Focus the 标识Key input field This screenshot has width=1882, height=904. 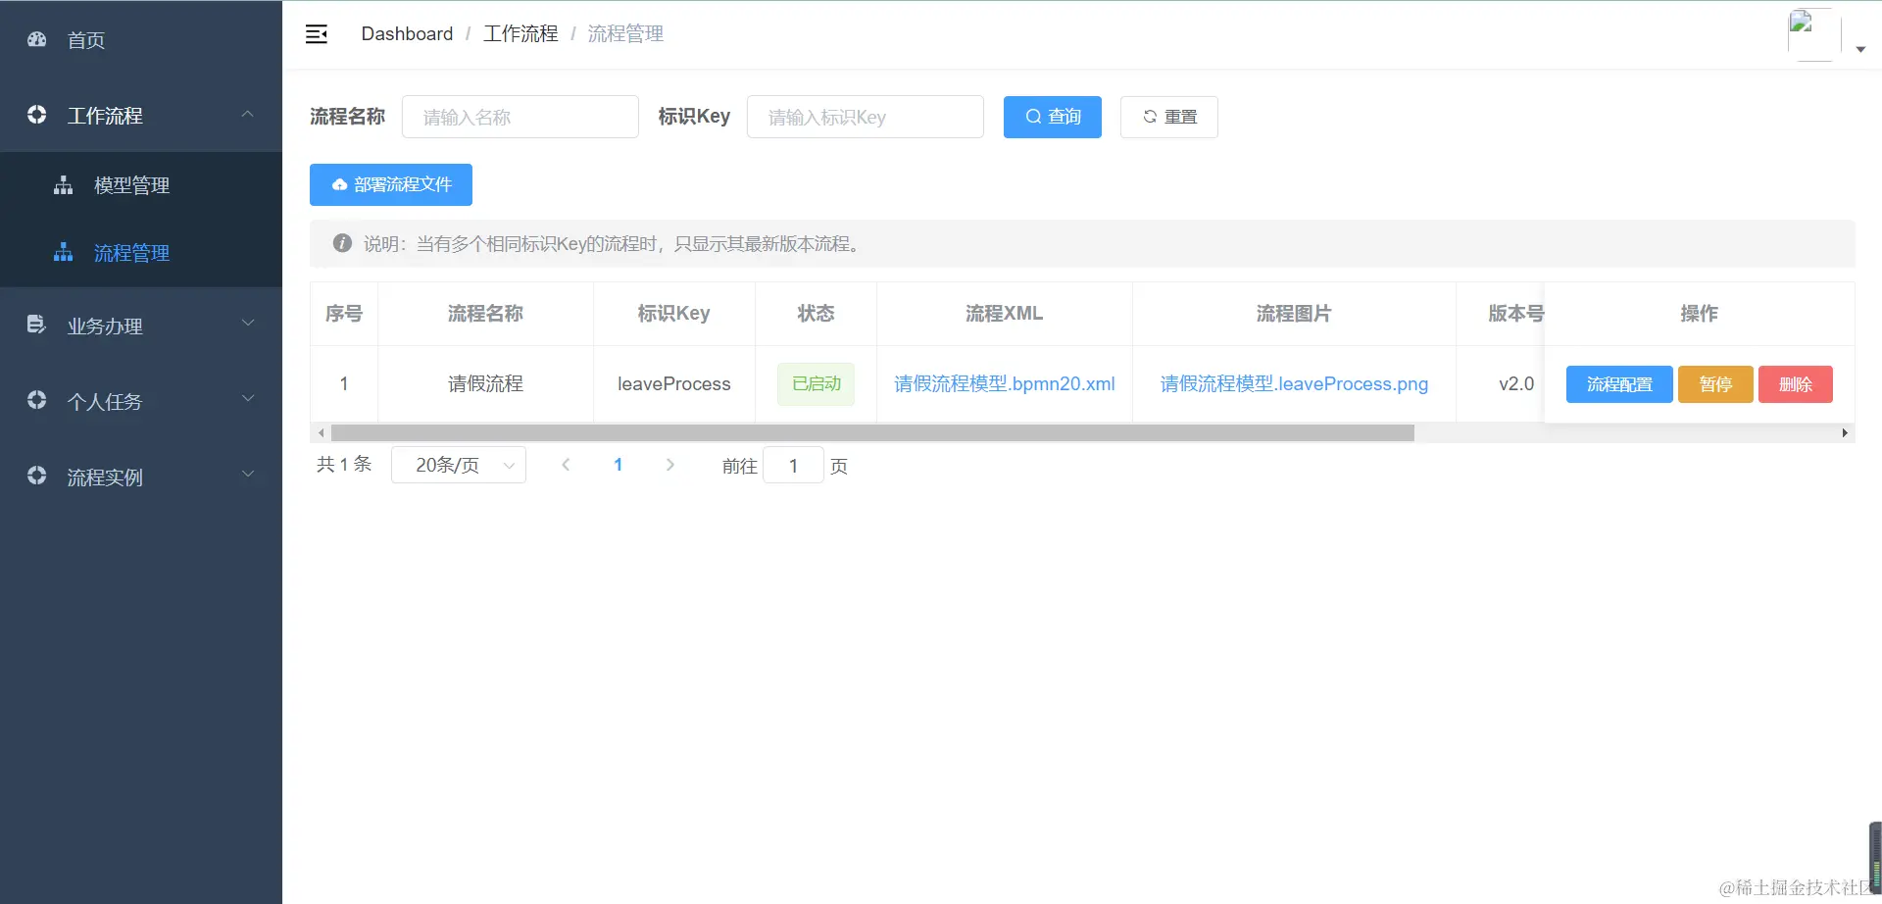pos(866,117)
